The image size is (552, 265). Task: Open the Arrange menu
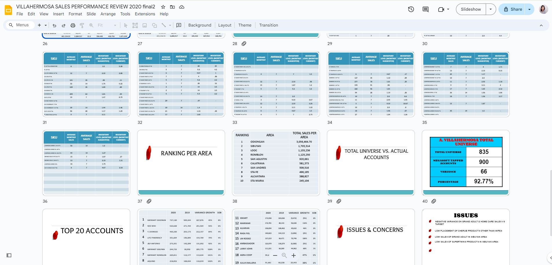108,14
